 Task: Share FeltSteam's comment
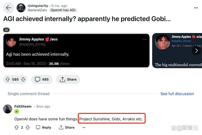(67, 127)
